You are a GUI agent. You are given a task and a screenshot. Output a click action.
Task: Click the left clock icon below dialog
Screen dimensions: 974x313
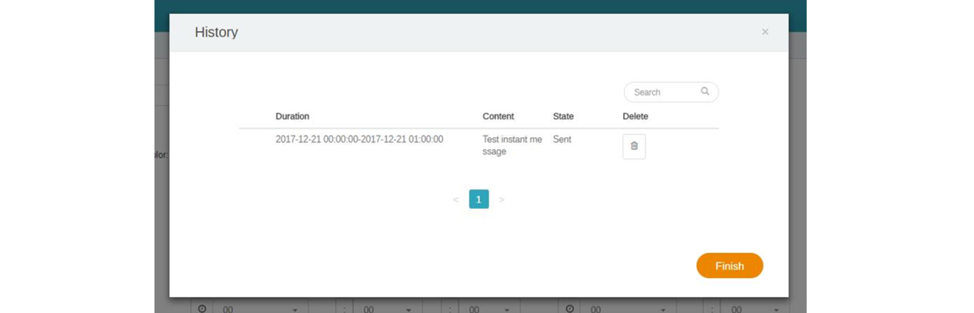(x=202, y=308)
